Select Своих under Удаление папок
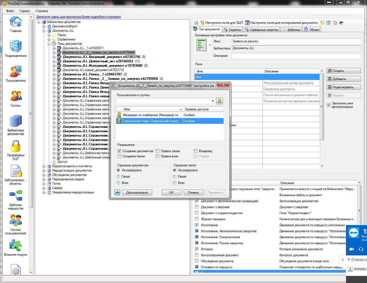 (175, 176)
